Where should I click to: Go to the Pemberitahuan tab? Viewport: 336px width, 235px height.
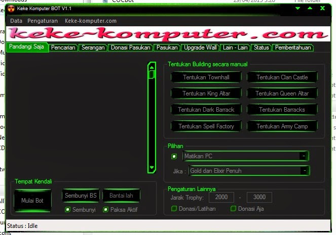pos(293,48)
